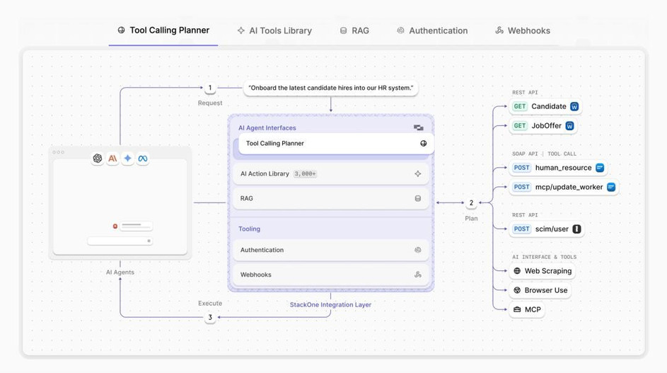The height and width of the screenshot is (373, 667).
Task: Select the RAG tab
Action: coord(354,30)
